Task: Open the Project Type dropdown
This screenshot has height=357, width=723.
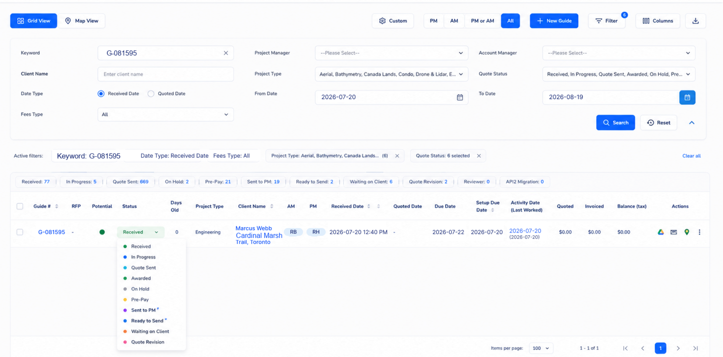Action: click(x=391, y=74)
